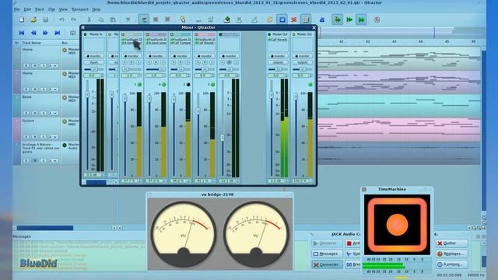The image size is (498, 280).
Task: Show the Files panel via the toolbar icon
Action: pyautogui.click(x=270, y=19)
